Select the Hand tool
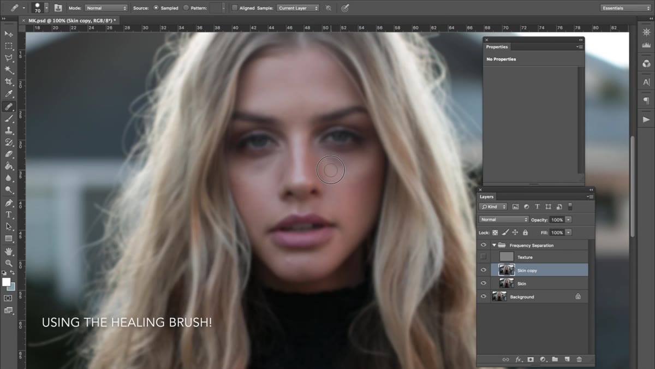 click(9, 252)
